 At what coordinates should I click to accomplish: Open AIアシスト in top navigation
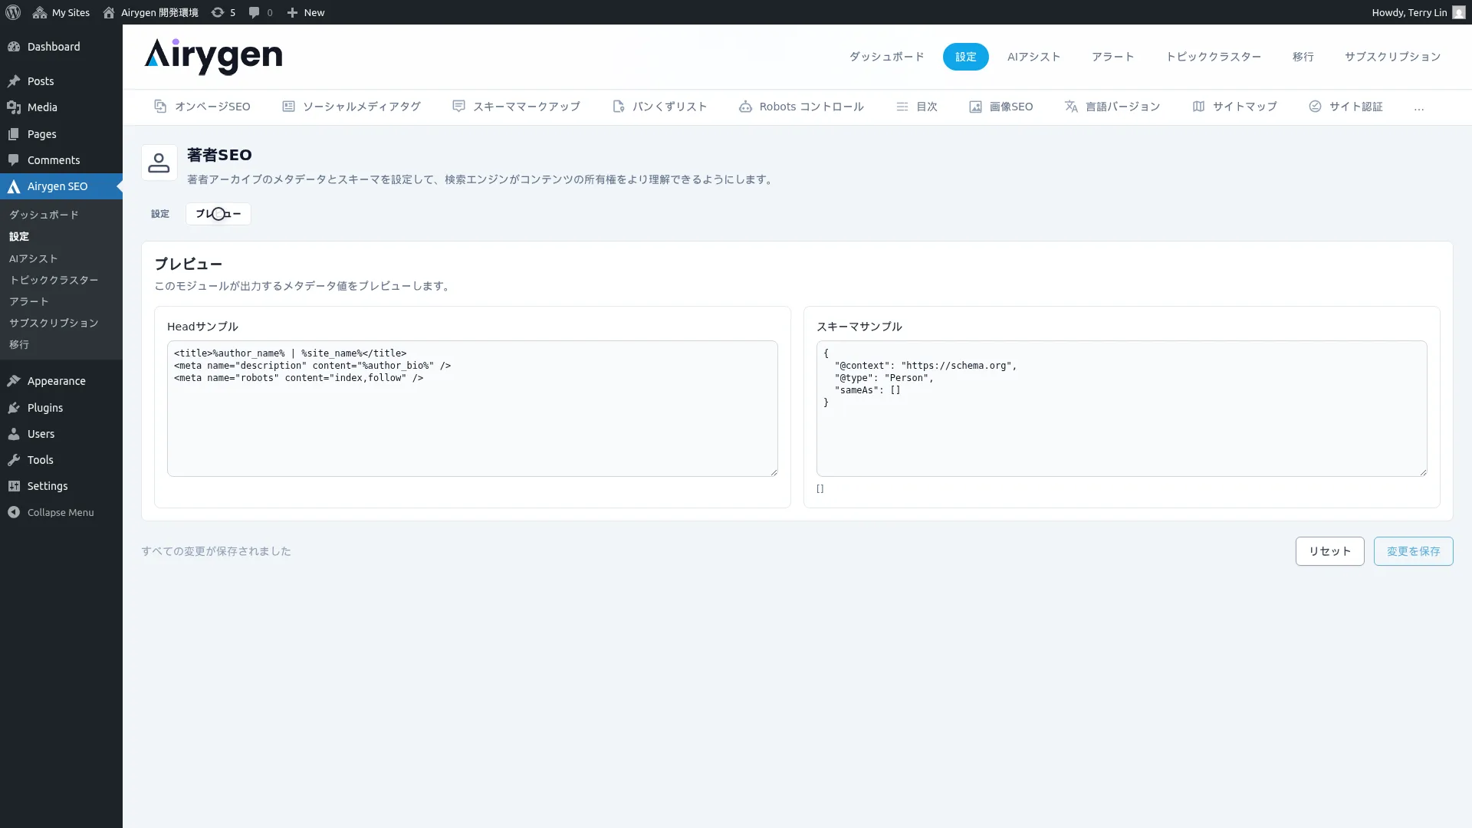[1033, 57]
